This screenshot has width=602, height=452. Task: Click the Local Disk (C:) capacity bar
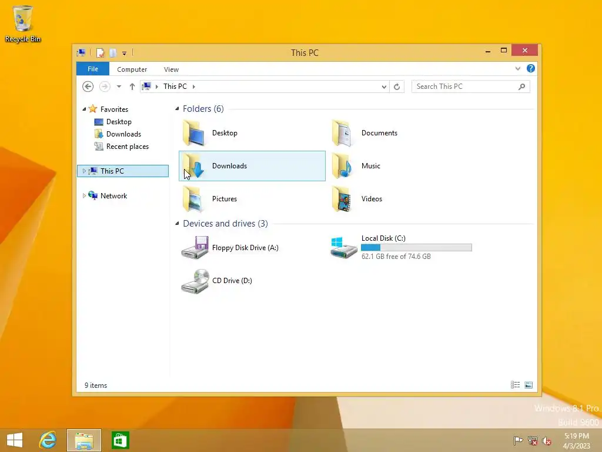[x=416, y=248]
